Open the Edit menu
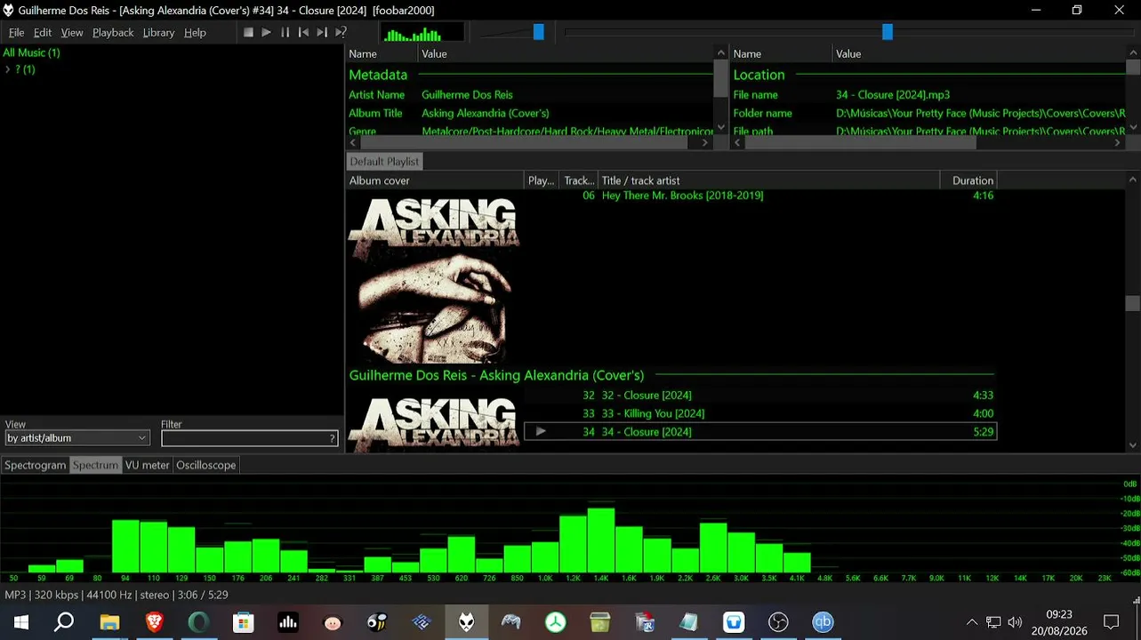 [43, 32]
